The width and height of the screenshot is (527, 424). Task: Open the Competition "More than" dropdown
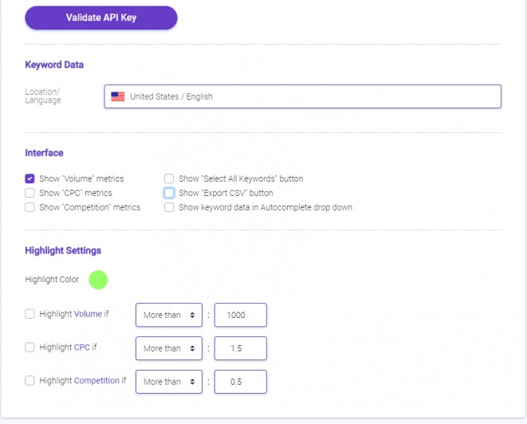169,382
